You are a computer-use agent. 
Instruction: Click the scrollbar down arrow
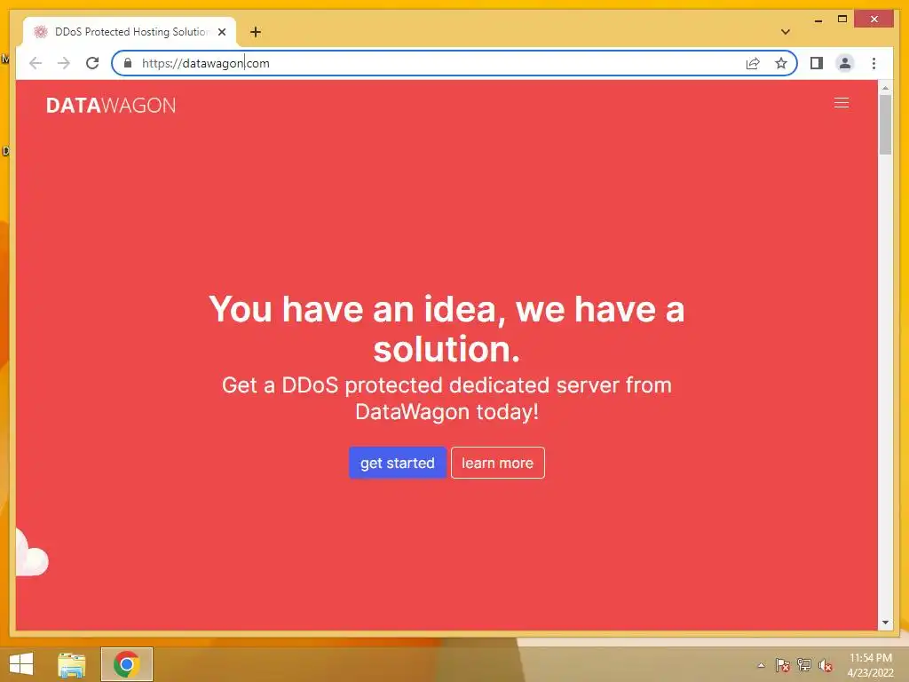pos(885,623)
